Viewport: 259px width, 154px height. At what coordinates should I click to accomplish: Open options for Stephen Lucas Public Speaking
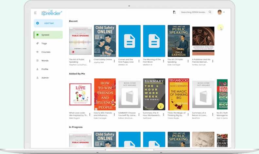point(90,61)
